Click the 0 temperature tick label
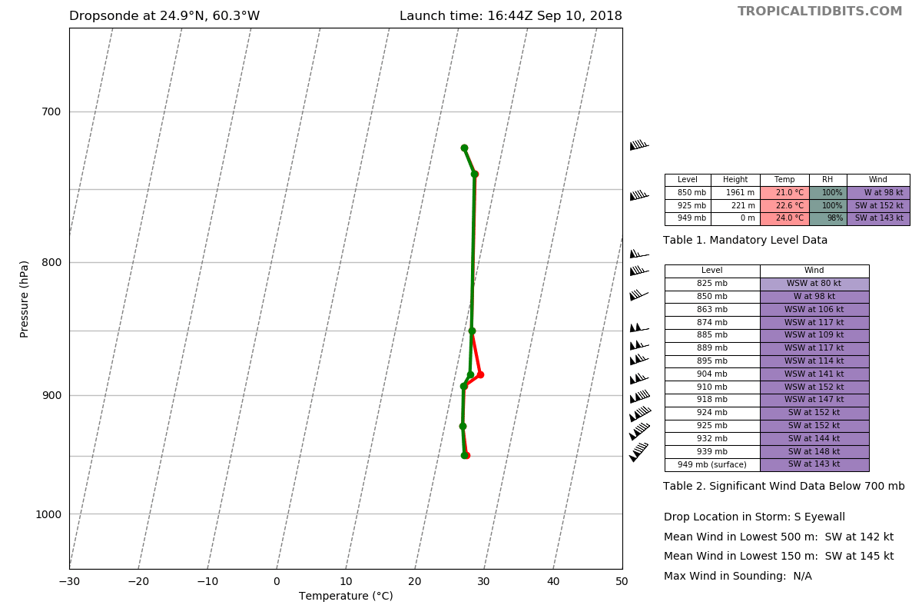Viewport: 922px width, 615px height. pos(277,582)
